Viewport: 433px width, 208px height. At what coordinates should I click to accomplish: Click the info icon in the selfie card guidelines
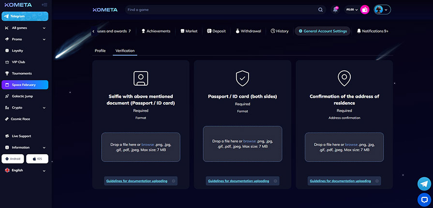pyautogui.click(x=173, y=181)
